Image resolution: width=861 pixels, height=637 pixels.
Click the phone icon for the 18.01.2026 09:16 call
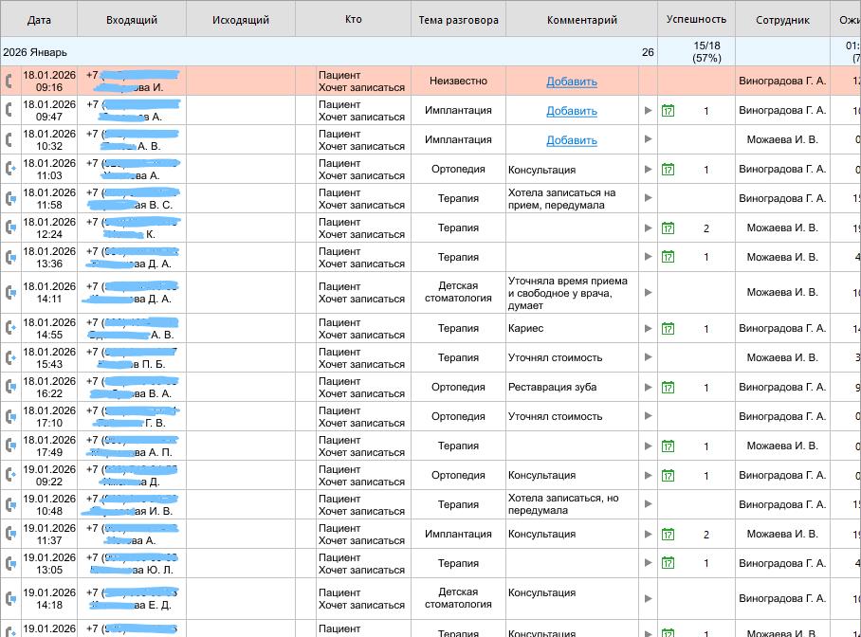point(10,82)
